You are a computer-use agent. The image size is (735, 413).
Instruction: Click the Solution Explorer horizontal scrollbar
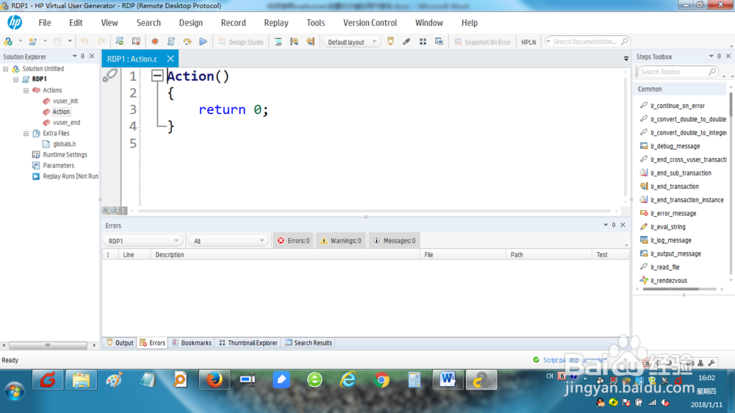[48, 345]
